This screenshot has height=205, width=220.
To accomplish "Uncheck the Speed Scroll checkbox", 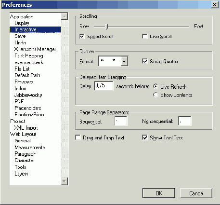I will (82, 37).
